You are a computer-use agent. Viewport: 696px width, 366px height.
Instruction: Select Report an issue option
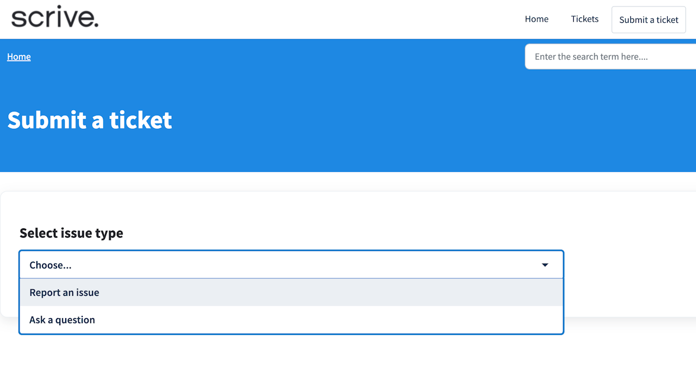[64, 293]
